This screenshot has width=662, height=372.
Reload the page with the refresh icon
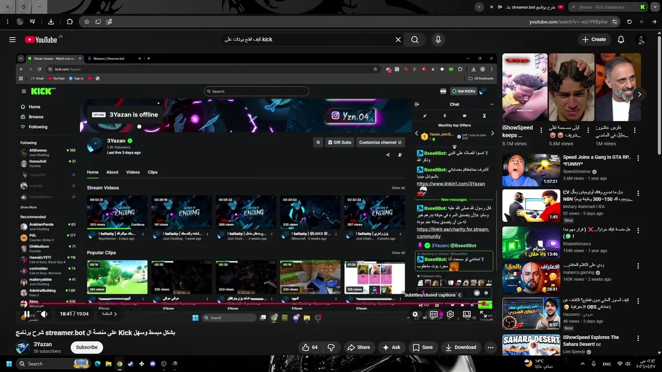[629, 22]
